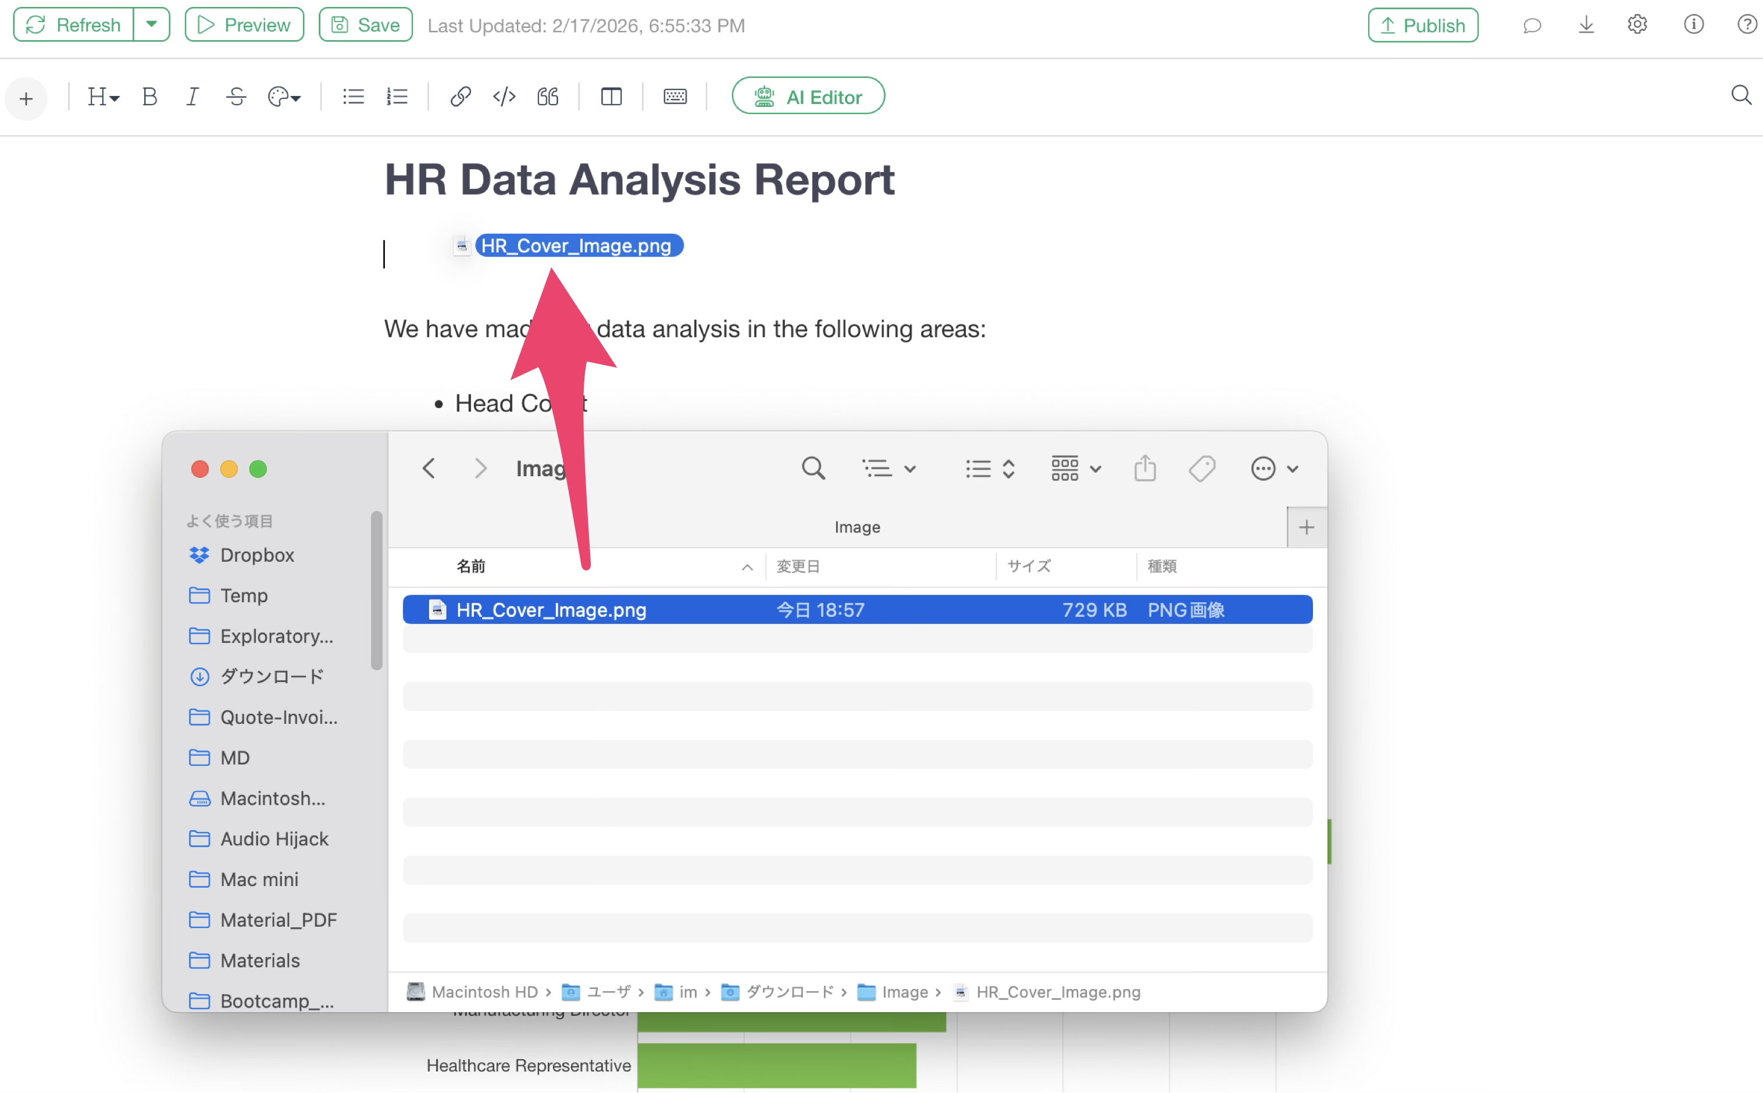Click the Italic formatting icon

tap(192, 96)
